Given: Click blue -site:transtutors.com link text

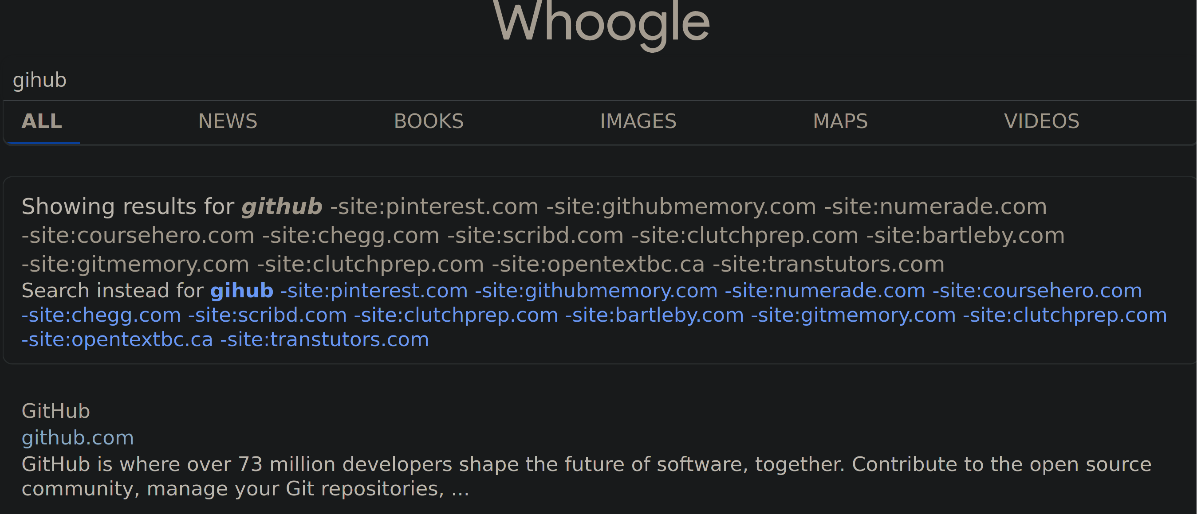Looking at the screenshot, I should pos(324,339).
